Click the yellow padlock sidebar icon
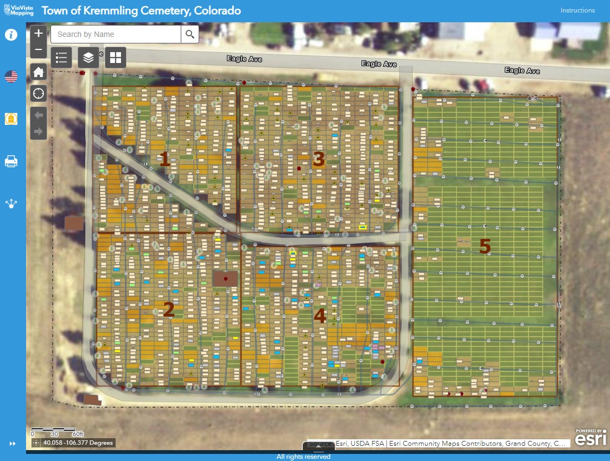 click(11, 118)
